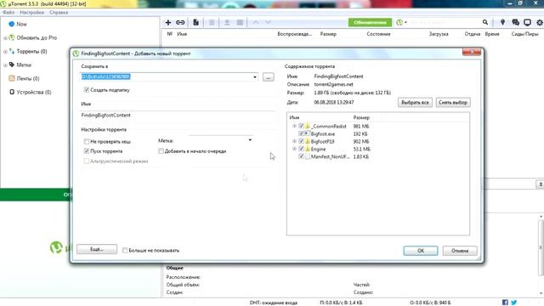Click Add Torrent from URL link icon

pyautogui.click(x=180, y=23)
